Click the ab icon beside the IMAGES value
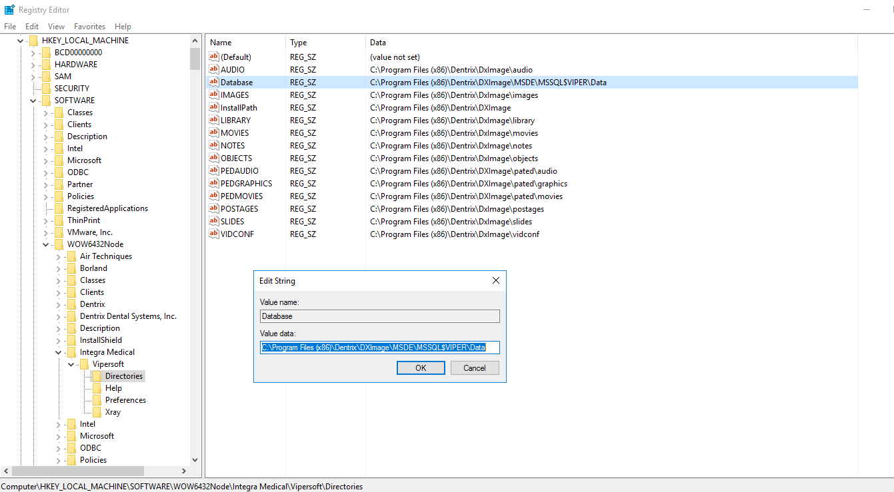This screenshot has height=492, width=894. click(x=213, y=95)
